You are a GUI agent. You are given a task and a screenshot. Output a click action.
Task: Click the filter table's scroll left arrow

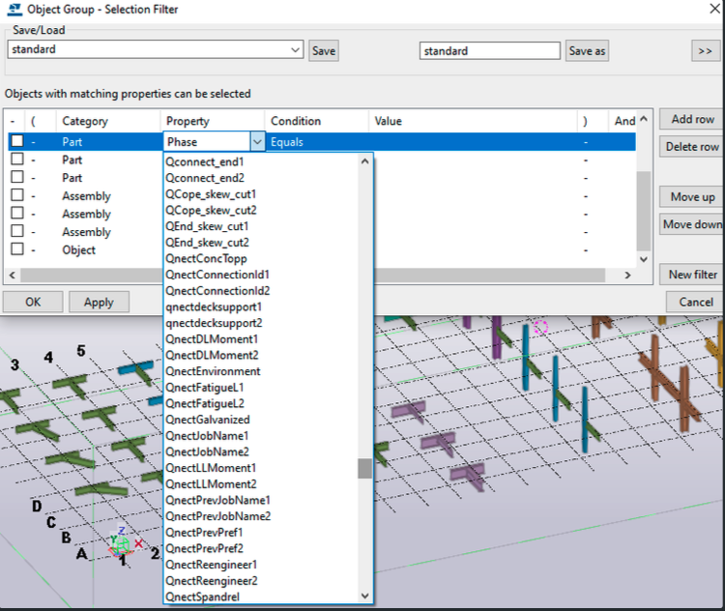coord(12,276)
